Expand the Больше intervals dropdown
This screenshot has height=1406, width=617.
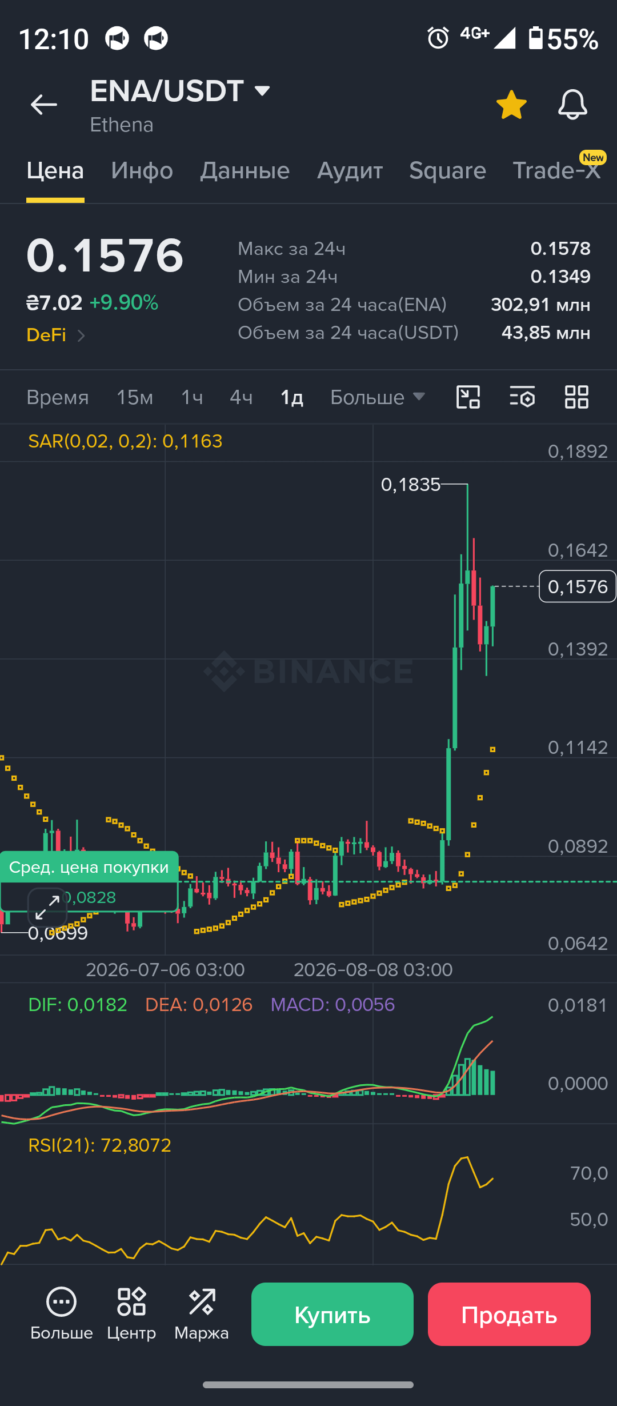click(x=378, y=397)
